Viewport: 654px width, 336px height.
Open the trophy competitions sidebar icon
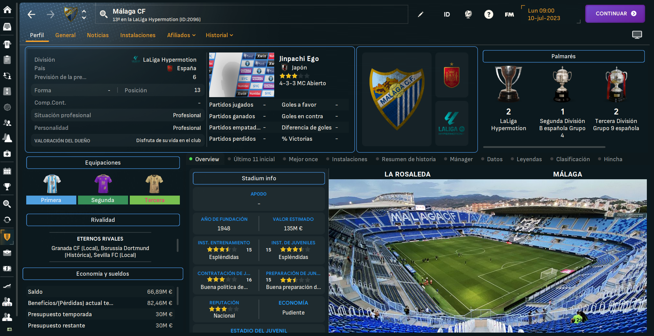point(7,186)
